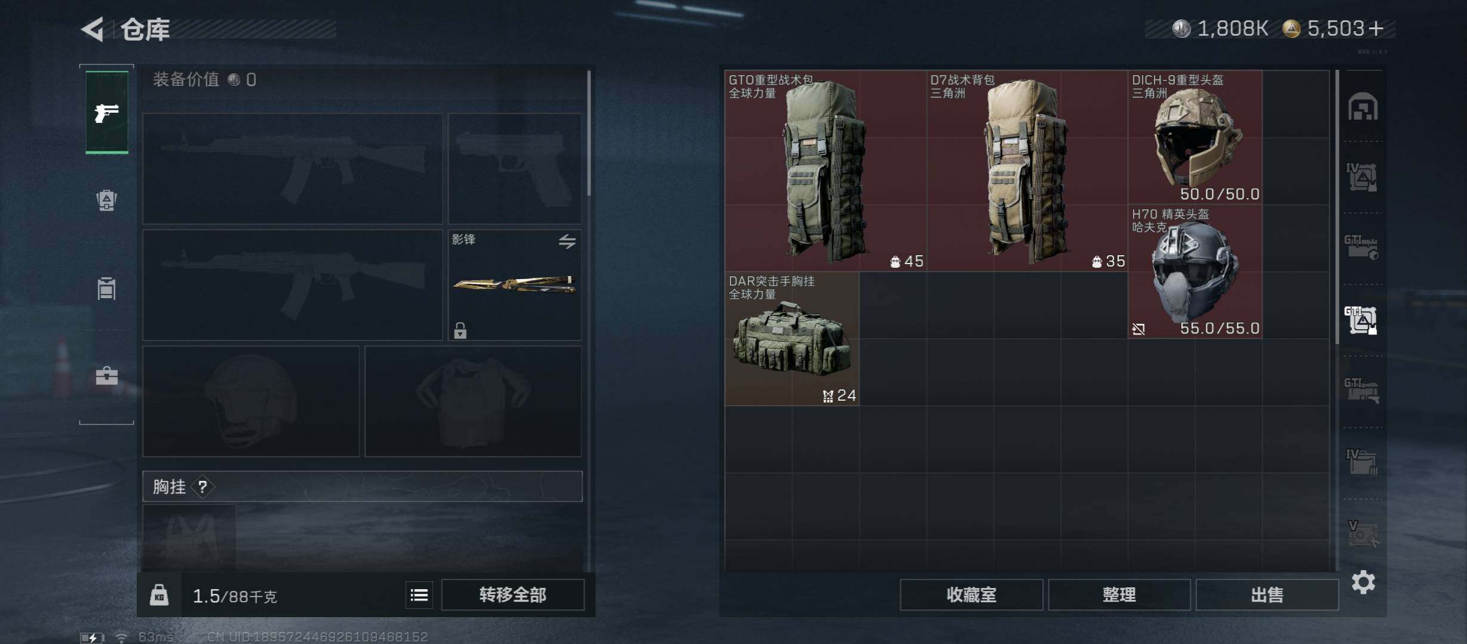Screen dimensions: 1467x644
Task: Click the stash vertical scrollbar
Action: 1337,208
